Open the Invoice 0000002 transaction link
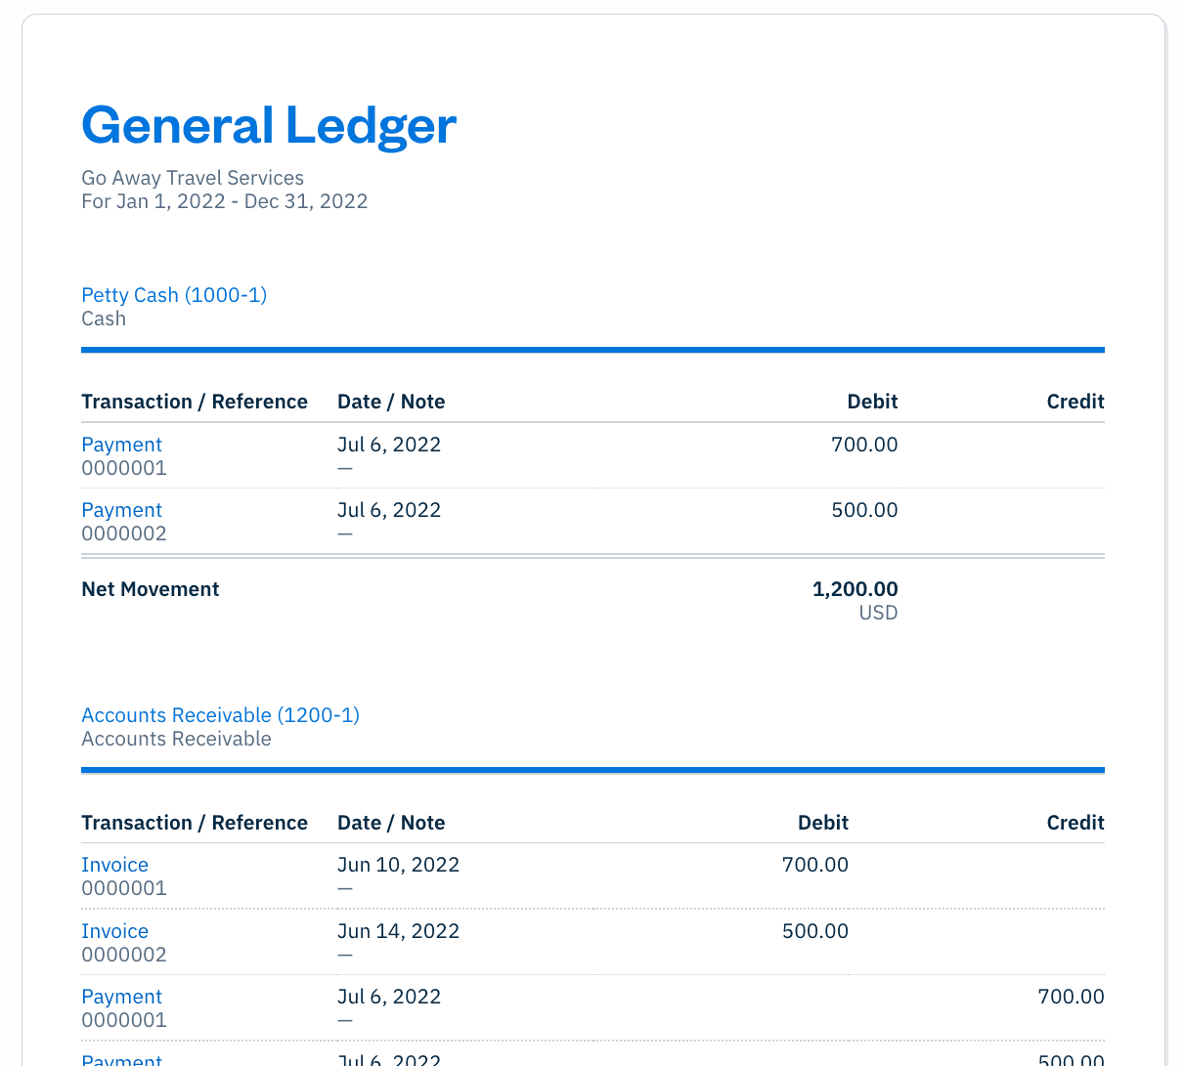 [x=114, y=931]
